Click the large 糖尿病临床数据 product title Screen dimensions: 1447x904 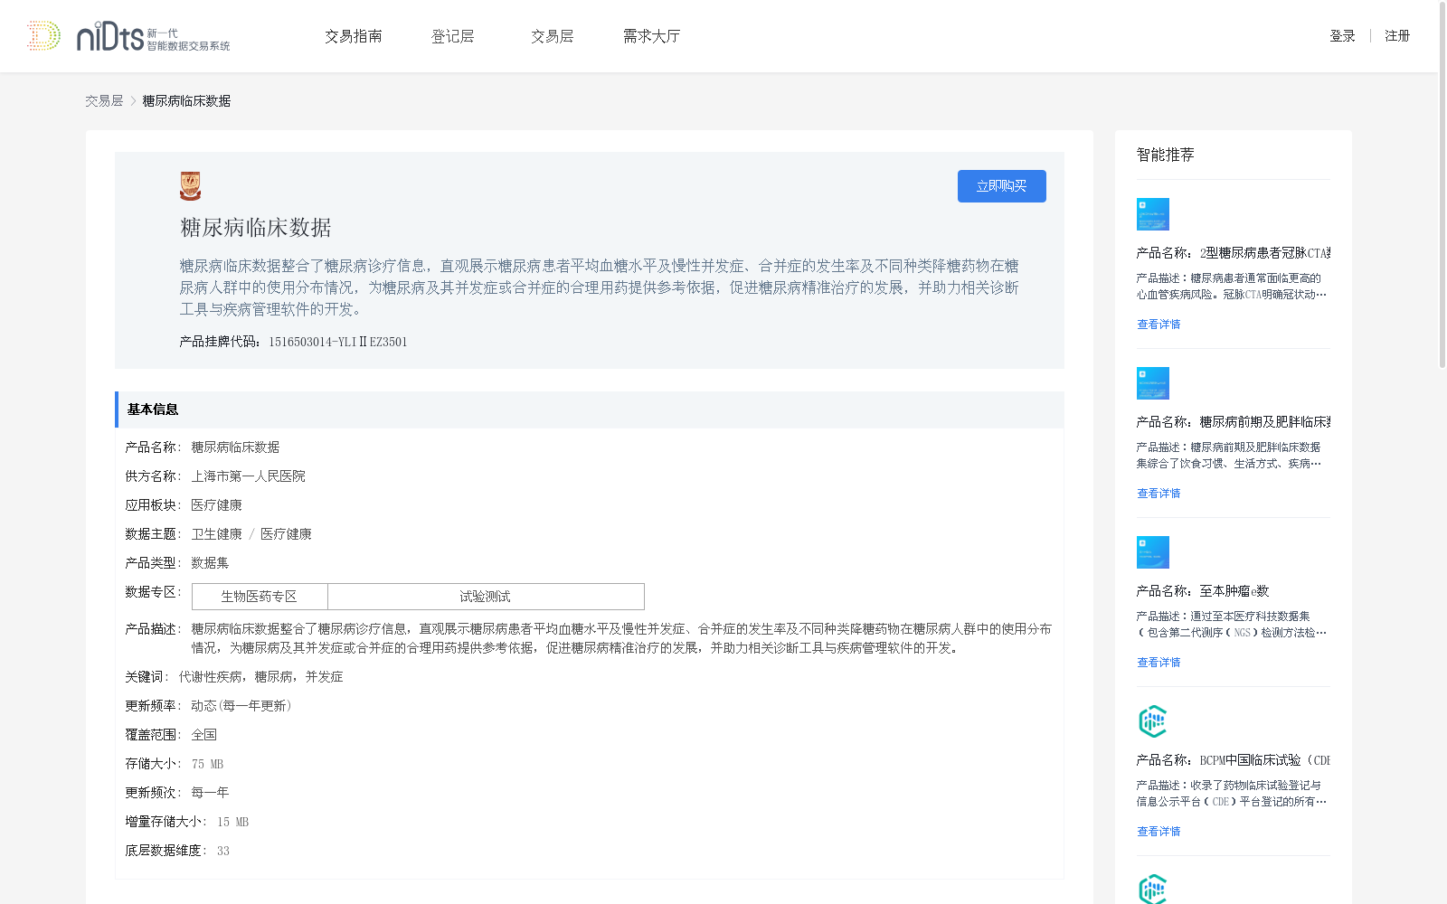(256, 228)
